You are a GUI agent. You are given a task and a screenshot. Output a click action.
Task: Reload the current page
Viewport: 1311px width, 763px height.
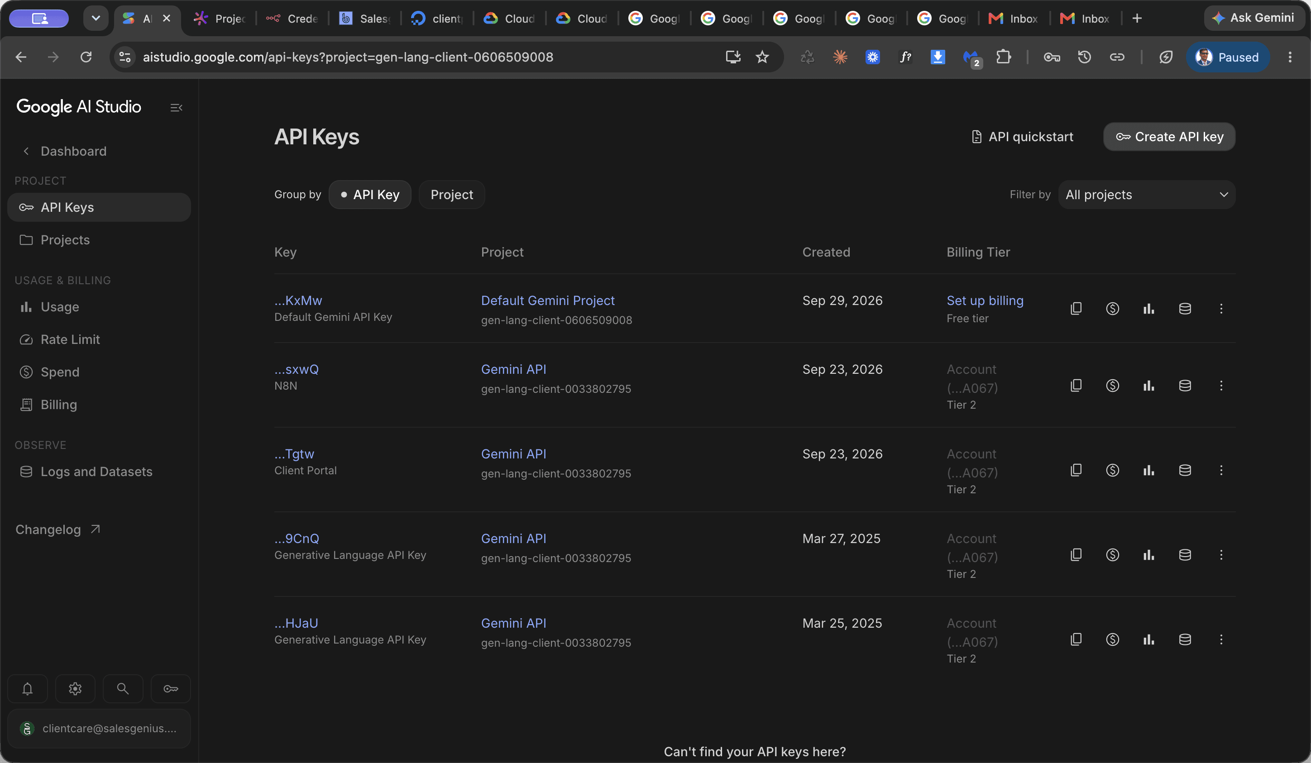tap(86, 57)
